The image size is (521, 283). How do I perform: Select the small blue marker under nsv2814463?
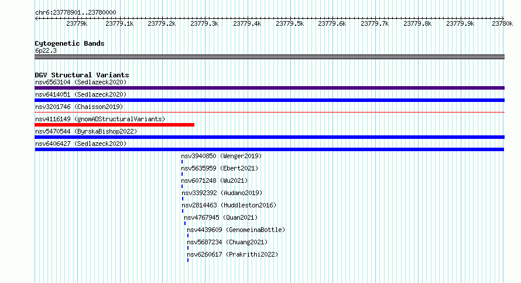(x=183, y=211)
